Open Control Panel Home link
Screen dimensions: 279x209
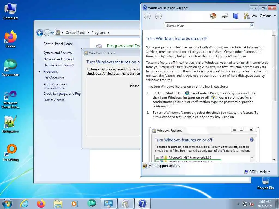[x=58, y=44]
